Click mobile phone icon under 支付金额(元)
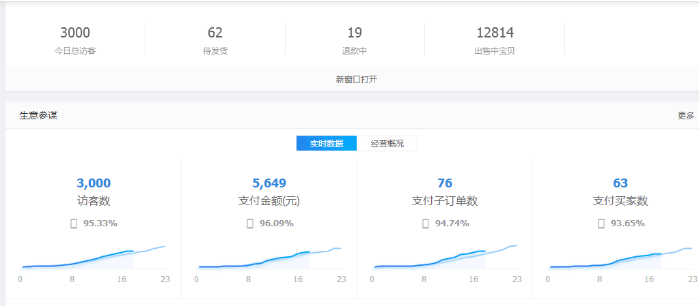This screenshot has width=699, height=306. click(250, 224)
